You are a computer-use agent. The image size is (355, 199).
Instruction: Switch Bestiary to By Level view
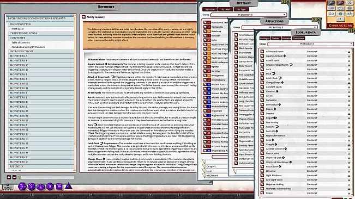point(226,9)
